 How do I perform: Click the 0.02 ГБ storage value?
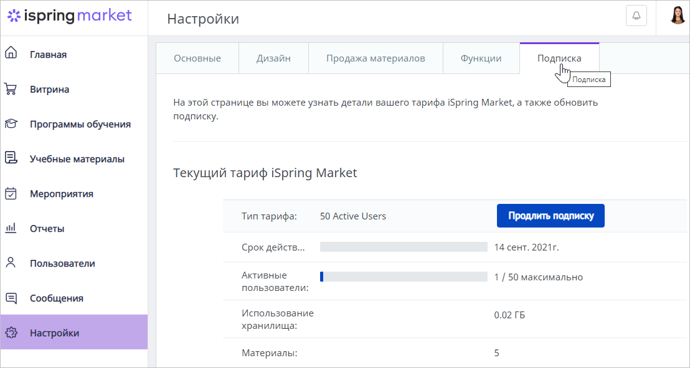tap(509, 315)
